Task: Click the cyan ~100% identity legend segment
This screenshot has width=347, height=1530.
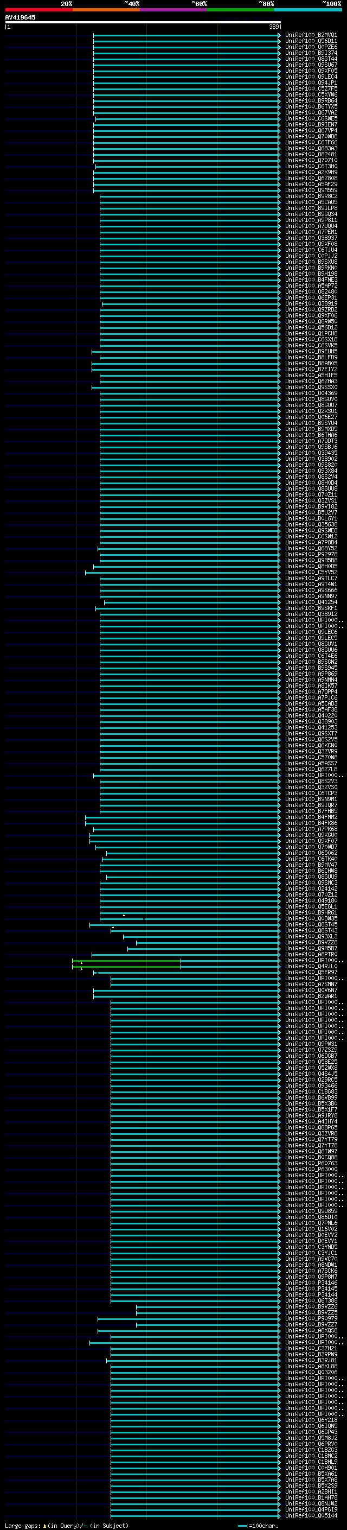Action: [x=308, y=10]
